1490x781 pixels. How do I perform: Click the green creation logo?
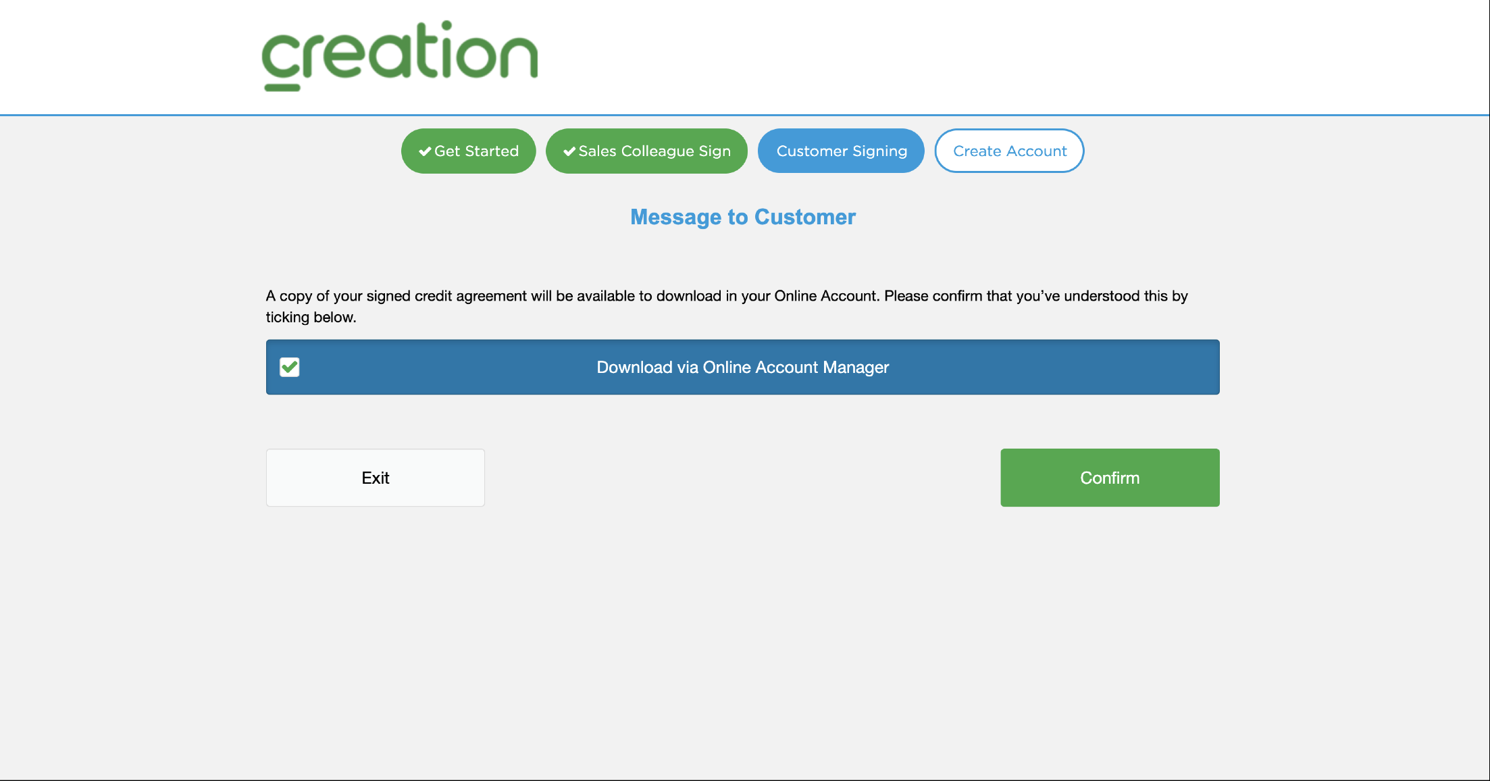click(x=400, y=55)
